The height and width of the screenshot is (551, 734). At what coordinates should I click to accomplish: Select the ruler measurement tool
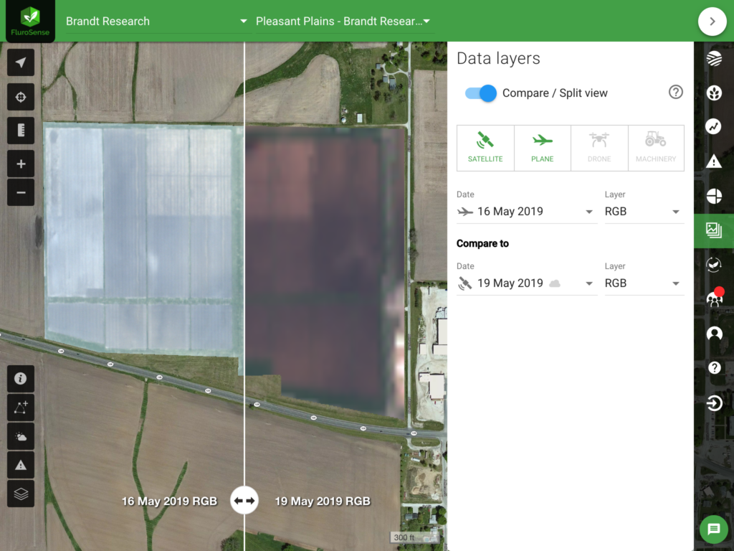point(21,131)
